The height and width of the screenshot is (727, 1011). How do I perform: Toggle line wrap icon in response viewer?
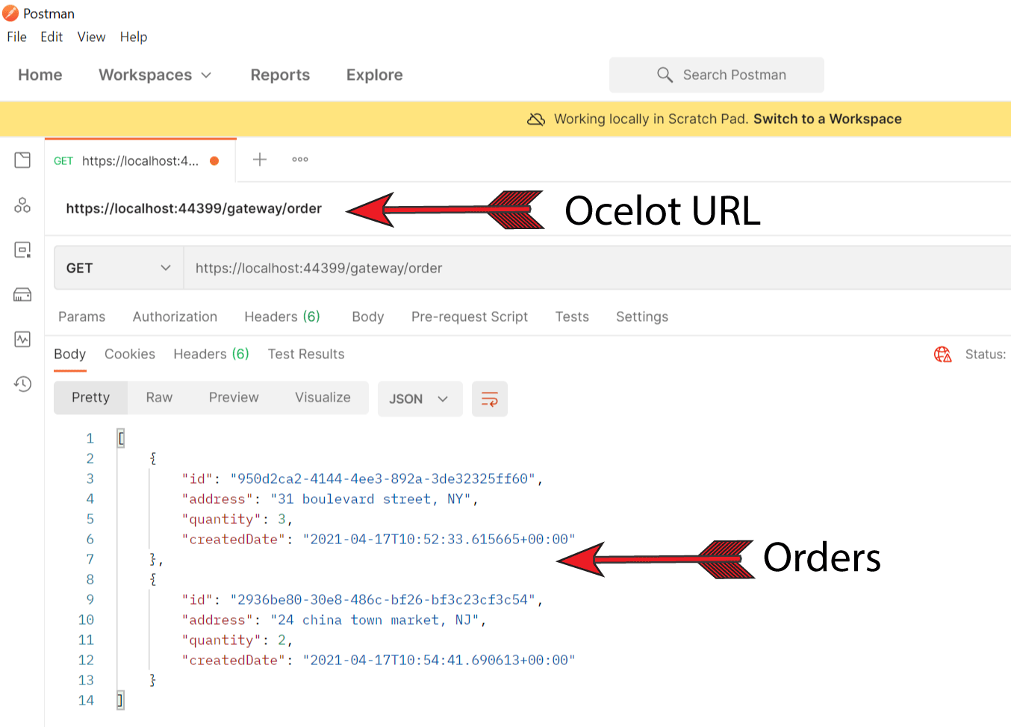coord(490,399)
